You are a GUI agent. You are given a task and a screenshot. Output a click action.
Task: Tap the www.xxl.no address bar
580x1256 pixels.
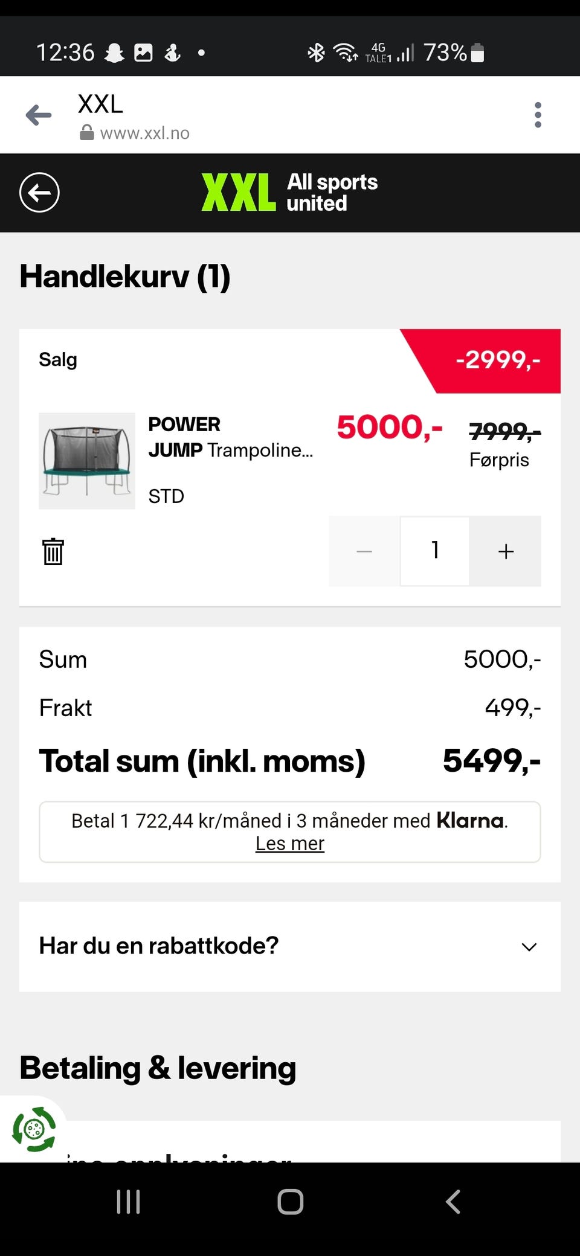click(x=145, y=133)
